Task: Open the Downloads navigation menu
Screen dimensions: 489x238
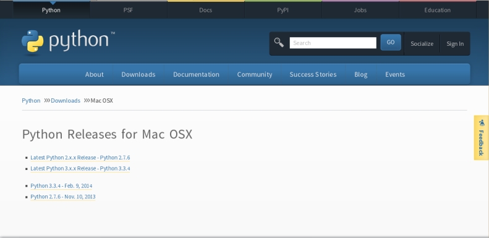Action: 138,74
